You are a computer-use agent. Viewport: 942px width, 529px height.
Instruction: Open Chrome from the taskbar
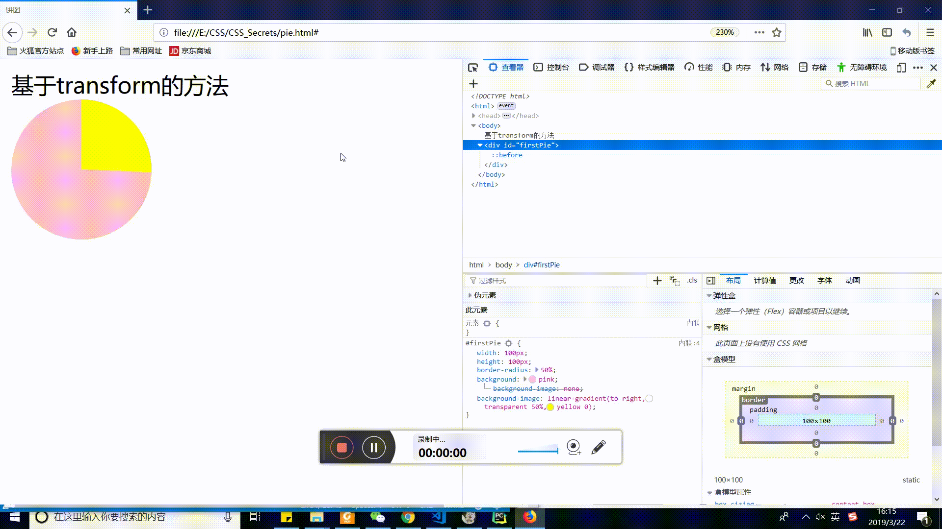pos(408,517)
